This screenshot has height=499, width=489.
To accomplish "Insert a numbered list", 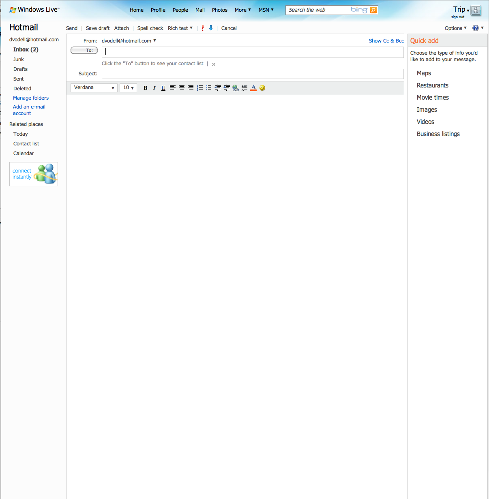I will [200, 88].
